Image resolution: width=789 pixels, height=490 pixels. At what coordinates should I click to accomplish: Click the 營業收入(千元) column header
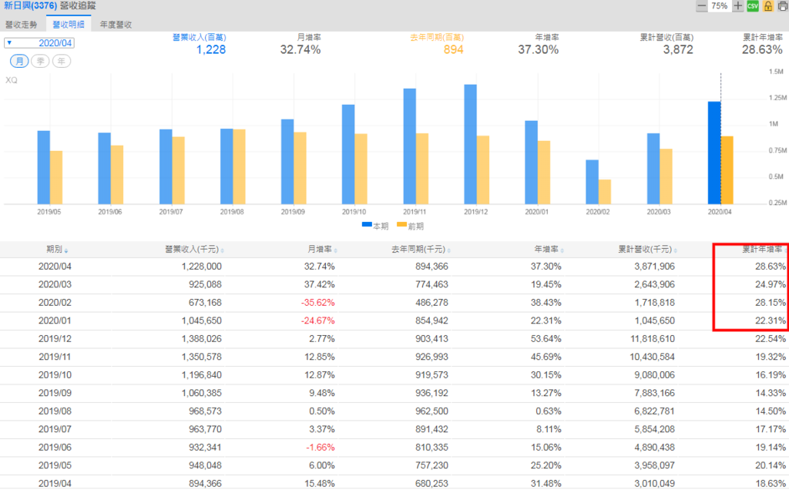tap(192, 250)
